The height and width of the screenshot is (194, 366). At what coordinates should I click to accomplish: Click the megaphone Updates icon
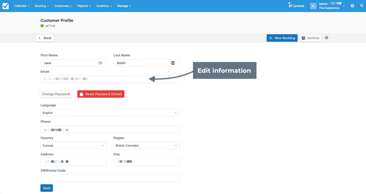point(290,6)
